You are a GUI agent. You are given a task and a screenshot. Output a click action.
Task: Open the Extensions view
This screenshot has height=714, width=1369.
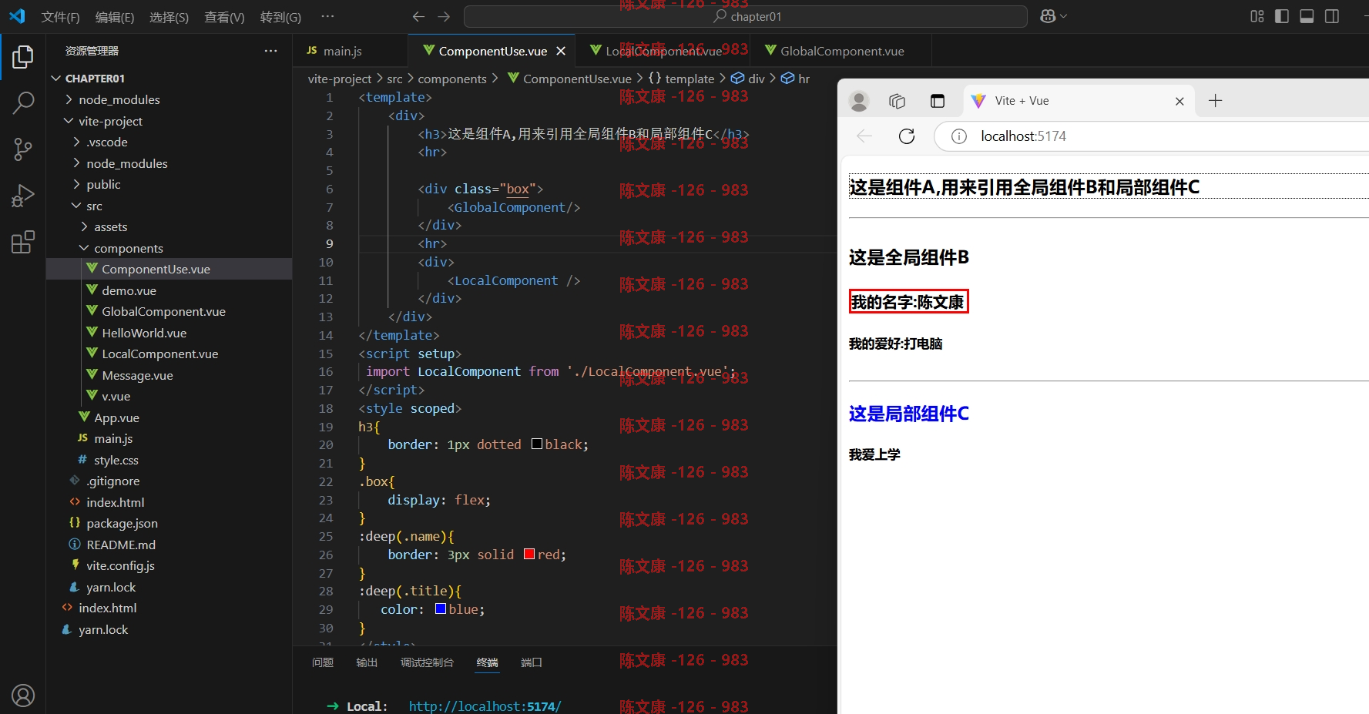(x=23, y=242)
